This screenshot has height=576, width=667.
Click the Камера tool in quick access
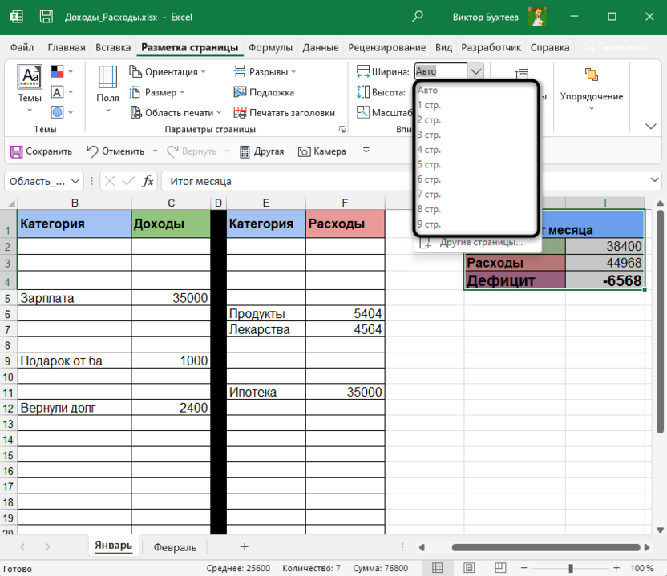[321, 151]
